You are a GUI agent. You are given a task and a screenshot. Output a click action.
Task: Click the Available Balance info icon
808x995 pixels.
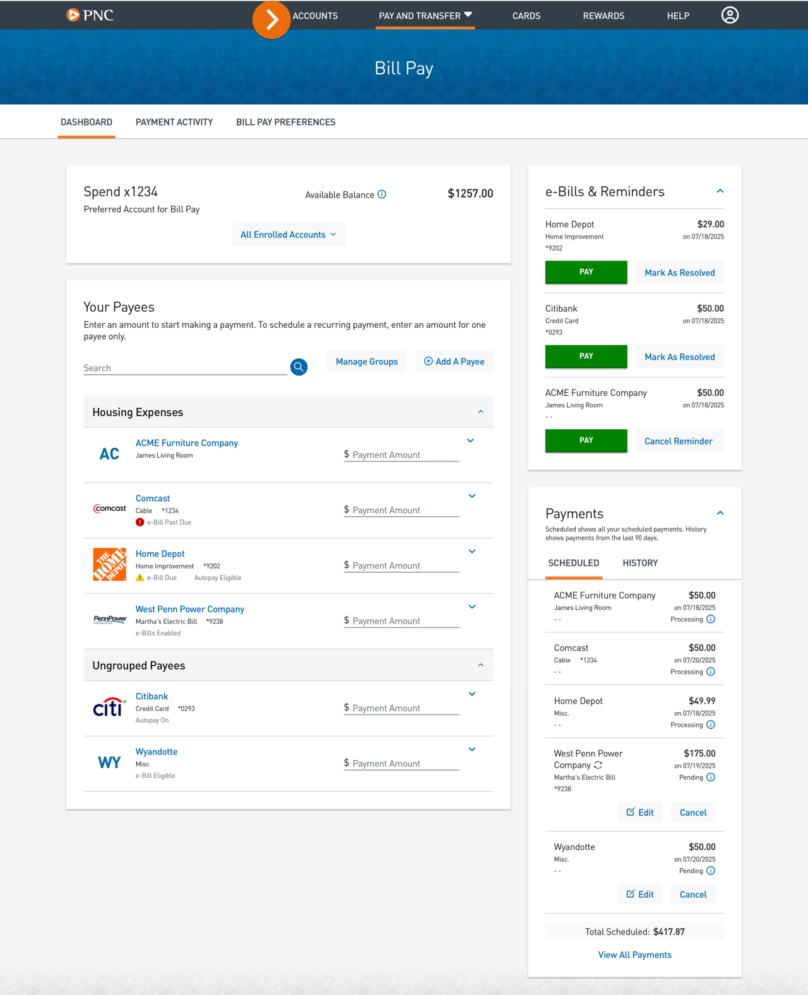tap(382, 194)
